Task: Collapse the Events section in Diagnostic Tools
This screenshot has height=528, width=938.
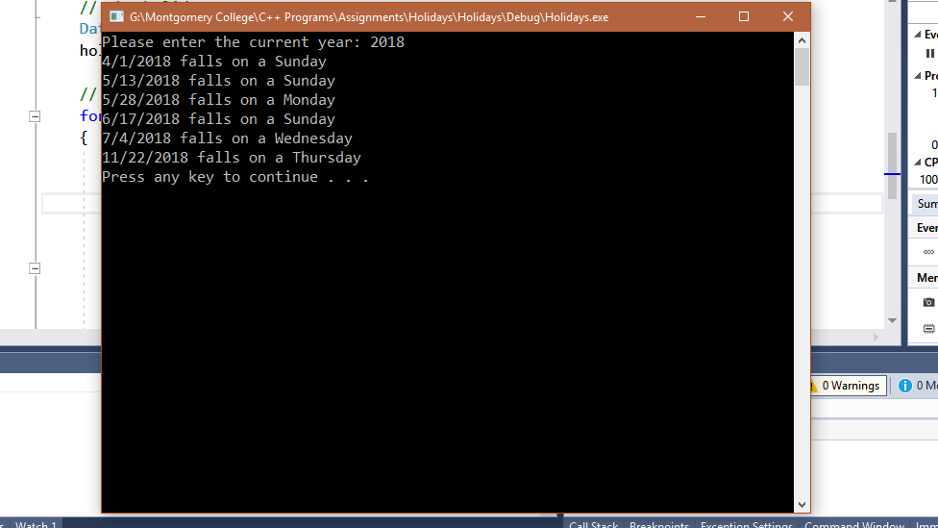Action: pos(918,34)
